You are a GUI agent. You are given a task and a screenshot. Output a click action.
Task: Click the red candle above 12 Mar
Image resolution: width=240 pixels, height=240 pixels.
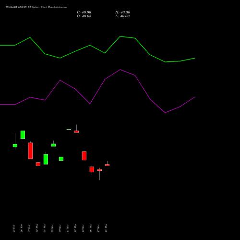click(x=76, y=132)
